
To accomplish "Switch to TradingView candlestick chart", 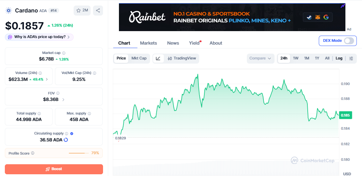I will [x=182, y=58].
